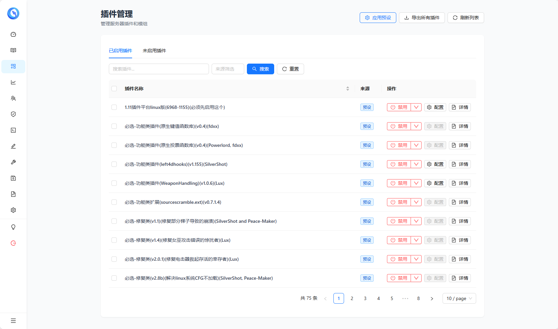Open the users icon in sidebar
This screenshot has width=558, height=329.
[x=13, y=98]
